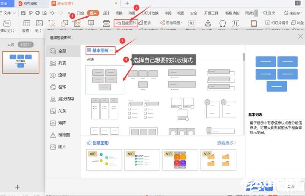Choose the three-column table list layout
Screen dimensions: 305x196
pos(105,108)
